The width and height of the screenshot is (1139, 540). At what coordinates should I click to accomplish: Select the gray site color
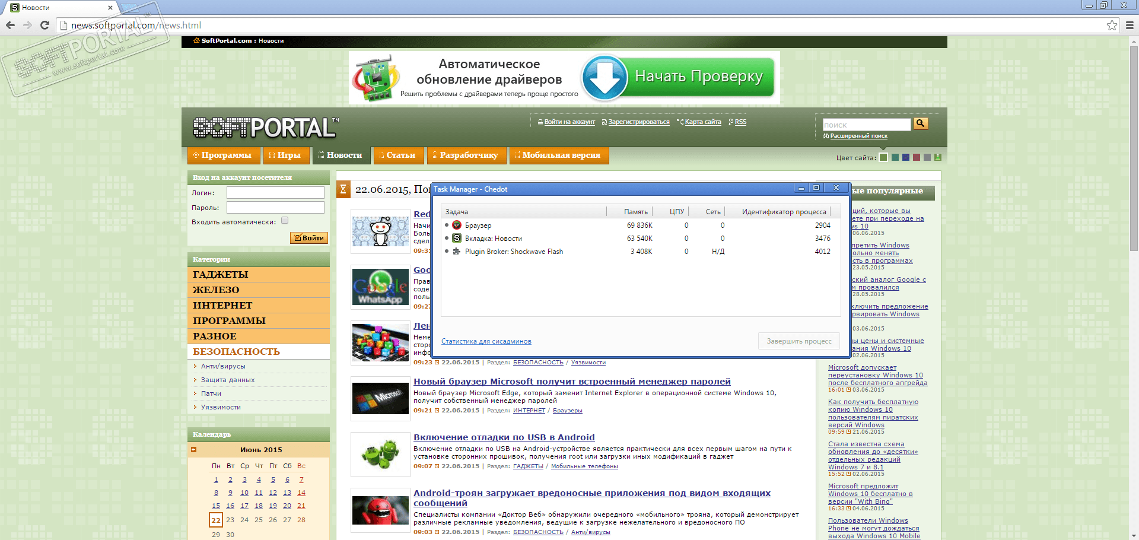pos(927,157)
